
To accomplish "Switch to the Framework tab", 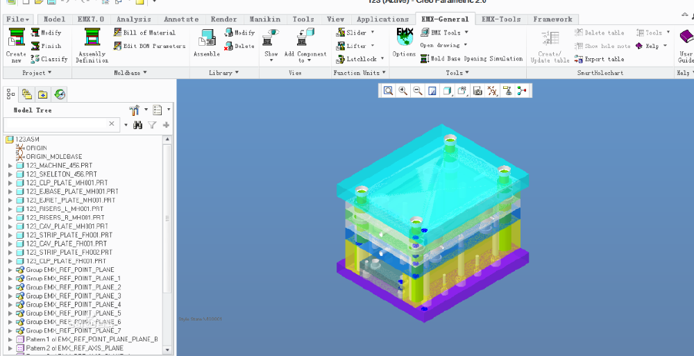I will 552,19.
